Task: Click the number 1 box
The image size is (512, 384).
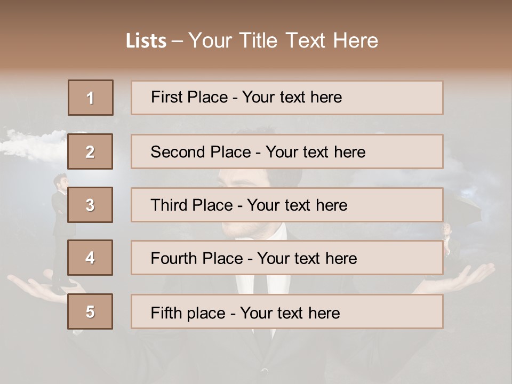Action: (x=91, y=98)
